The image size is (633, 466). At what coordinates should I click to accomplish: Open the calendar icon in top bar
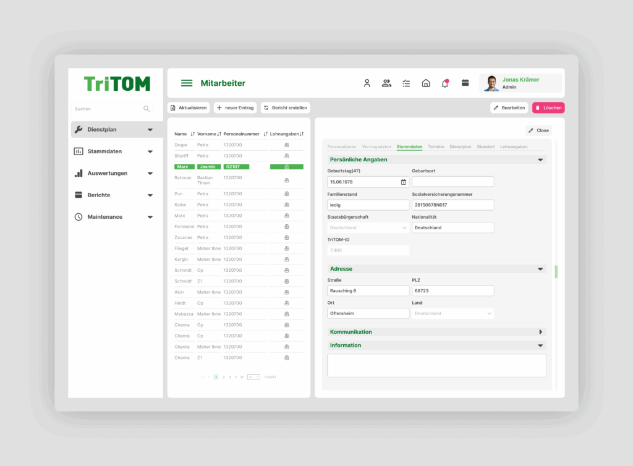(465, 83)
